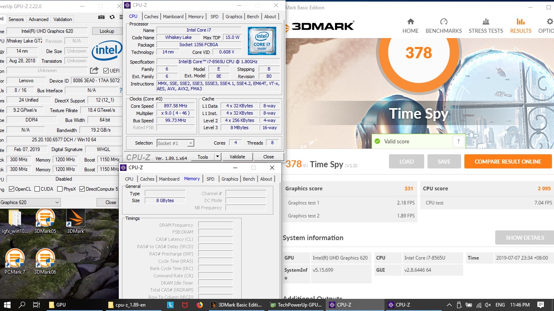Click the Time Spy score 378 circle
The height and width of the screenshot is (311, 554).
click(x=419, y=53)
